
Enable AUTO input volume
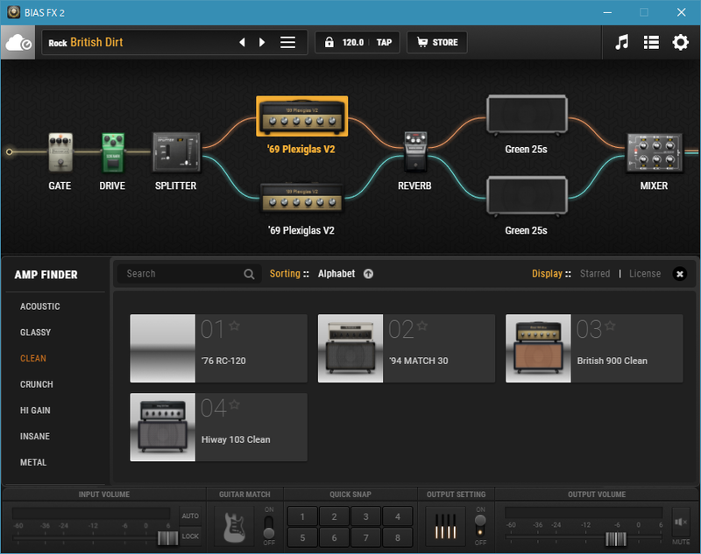(190, 515)
